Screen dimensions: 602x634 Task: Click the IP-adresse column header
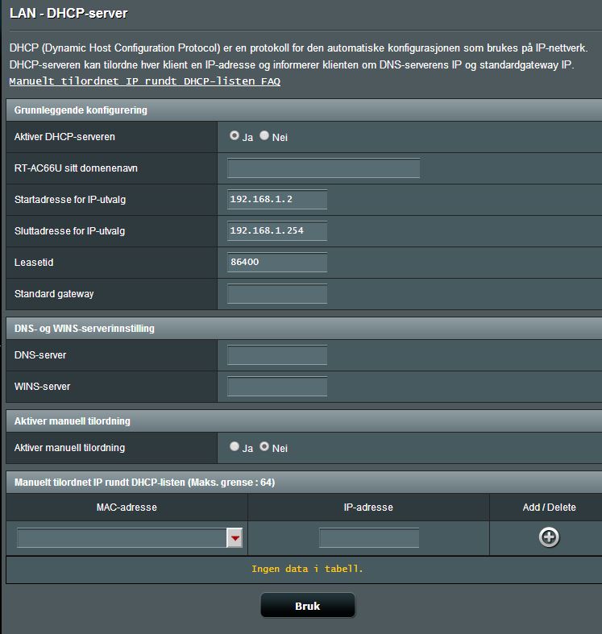pyautogui.click(x=368, y=507)
